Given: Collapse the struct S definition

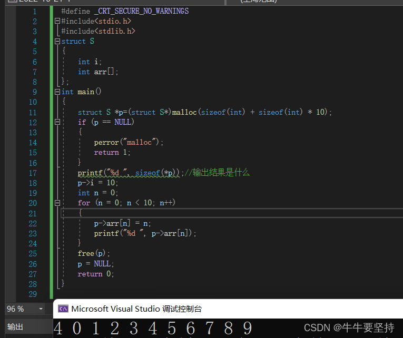Looking at the screenshot, I should (57, 42).
